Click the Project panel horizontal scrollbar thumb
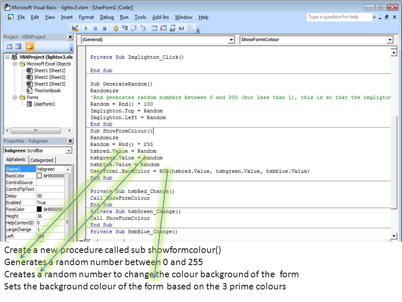The height and width of the screenshot is (302, 402). click(36, 130)
